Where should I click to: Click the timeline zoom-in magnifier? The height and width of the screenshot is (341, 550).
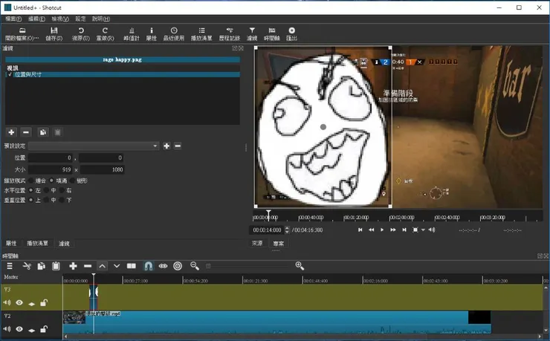pyautogui.click(x=300, y=266)
